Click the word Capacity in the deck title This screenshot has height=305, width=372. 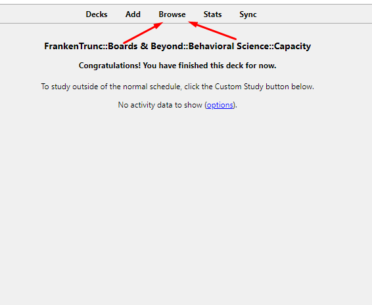click(292, 47)
